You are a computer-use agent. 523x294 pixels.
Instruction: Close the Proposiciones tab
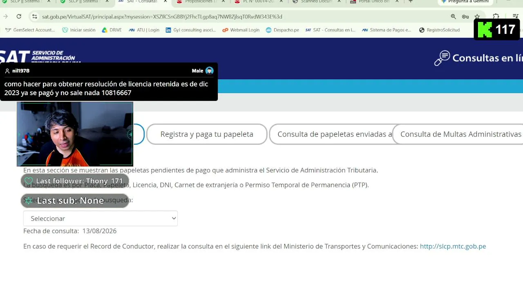tap(224, 1)
